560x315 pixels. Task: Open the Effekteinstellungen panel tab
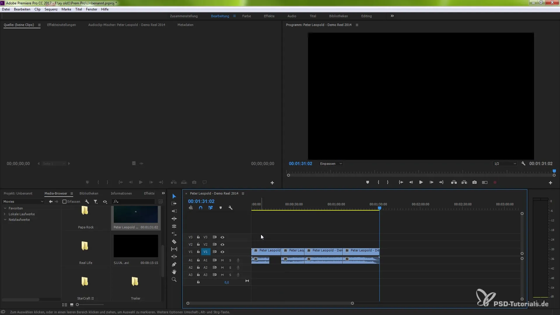coord(61,25)
